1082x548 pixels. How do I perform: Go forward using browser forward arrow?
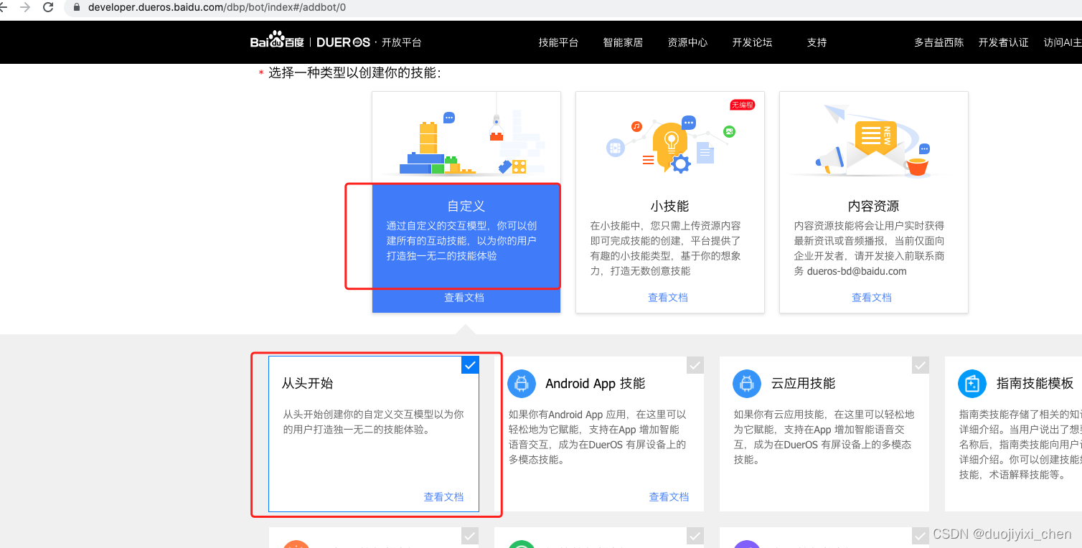(x=25, y=7)
